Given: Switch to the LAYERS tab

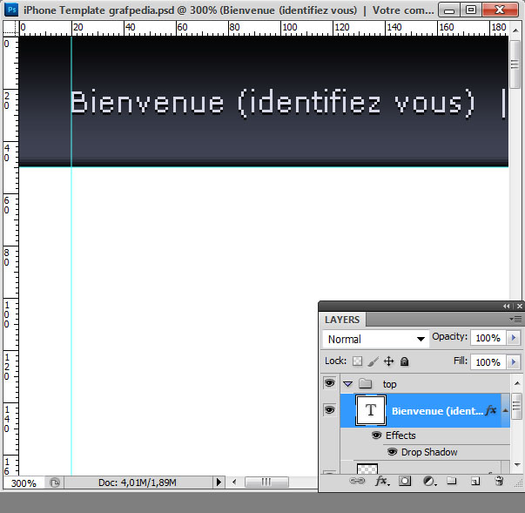Looking at the screenshot, I should coord(342,320).
